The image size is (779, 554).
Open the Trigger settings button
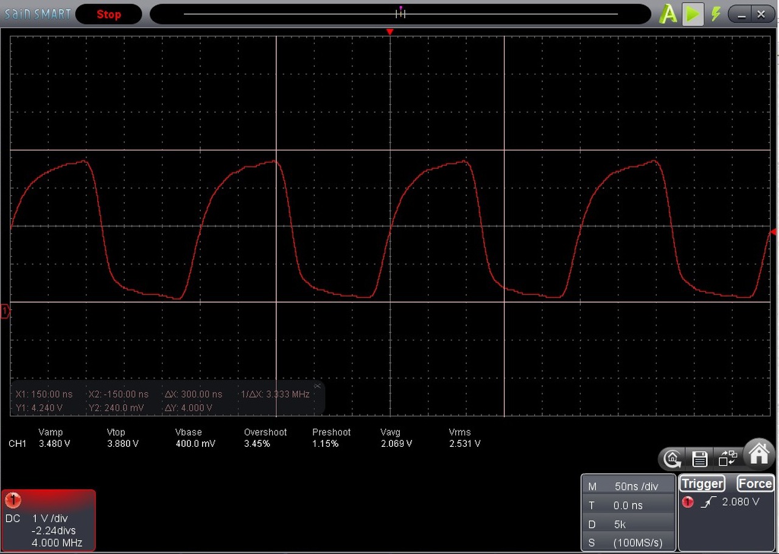click(702, 484)
